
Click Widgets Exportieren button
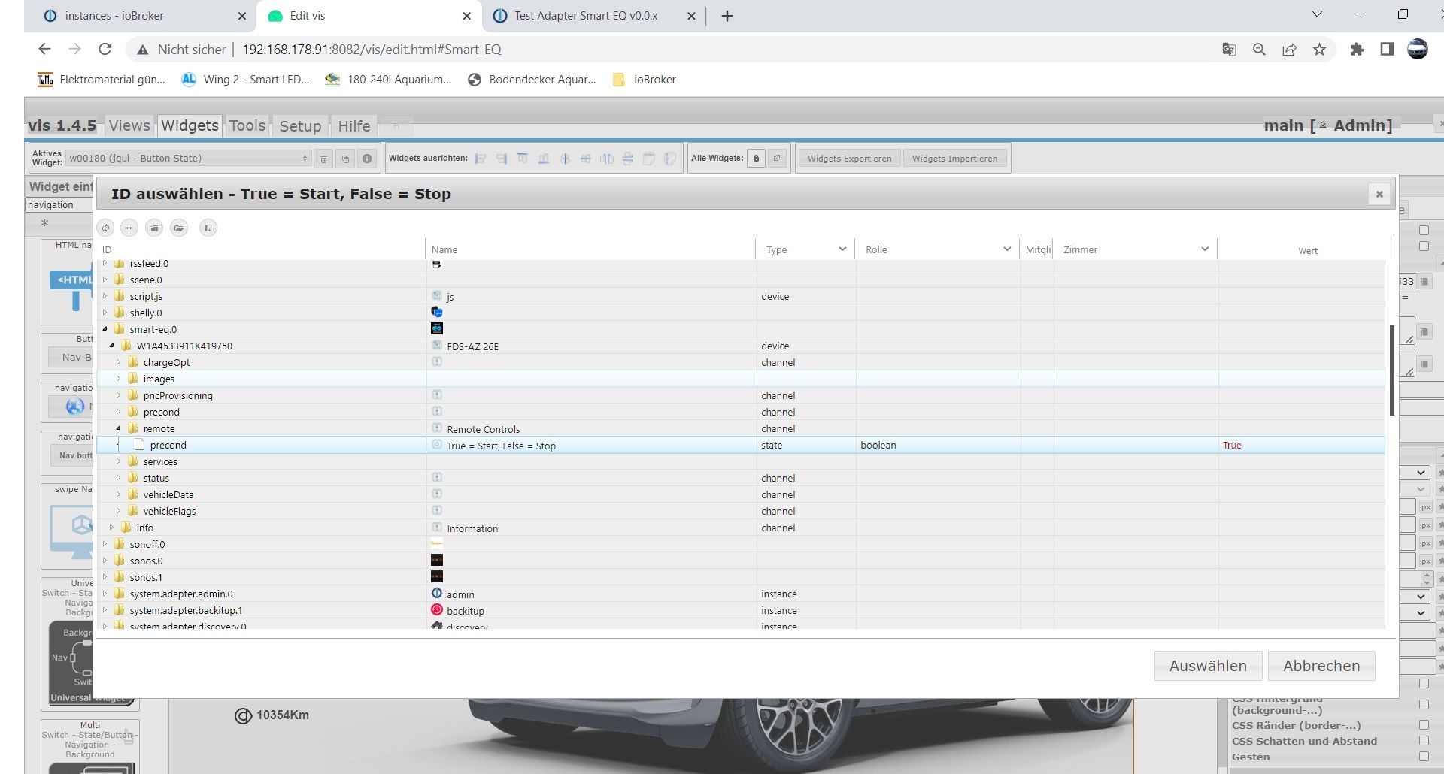click(x=849, y=159)
